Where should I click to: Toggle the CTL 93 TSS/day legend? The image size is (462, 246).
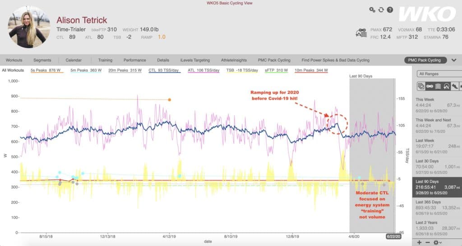pyautogui.click(x=164, y=71)
